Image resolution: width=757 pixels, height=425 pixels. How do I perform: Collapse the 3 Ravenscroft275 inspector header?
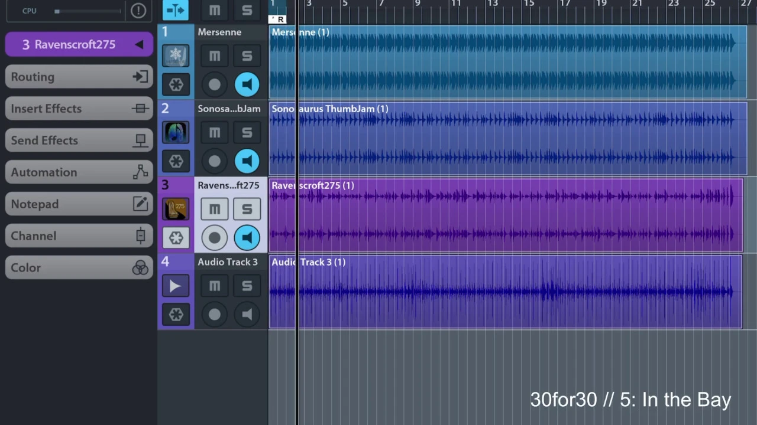pyautogui.click(x=79, y=45)
